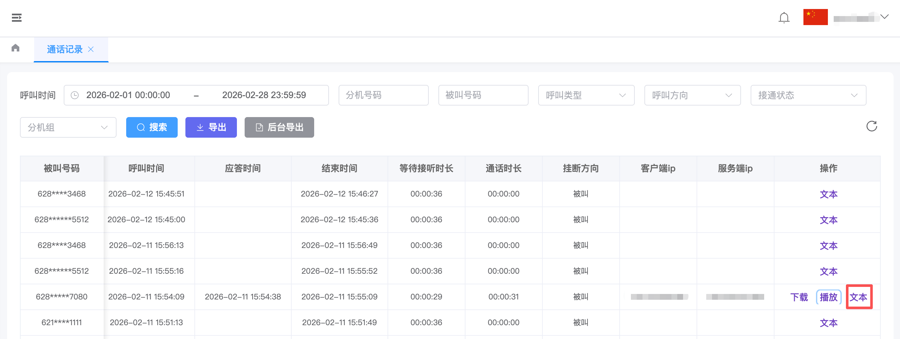
Task: Go to home via the house icon
Action: coord(15,48)
